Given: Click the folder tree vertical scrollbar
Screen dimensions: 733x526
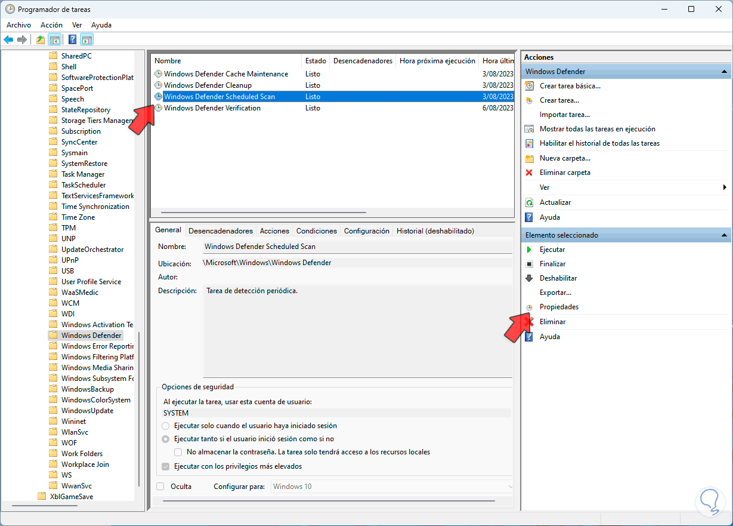Looking at the screenshot, I should tap(139, 409).
